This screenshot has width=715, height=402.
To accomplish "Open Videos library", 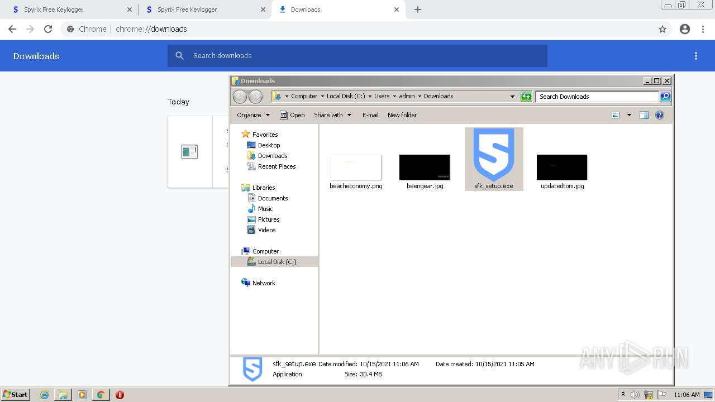I will (266, 230).
